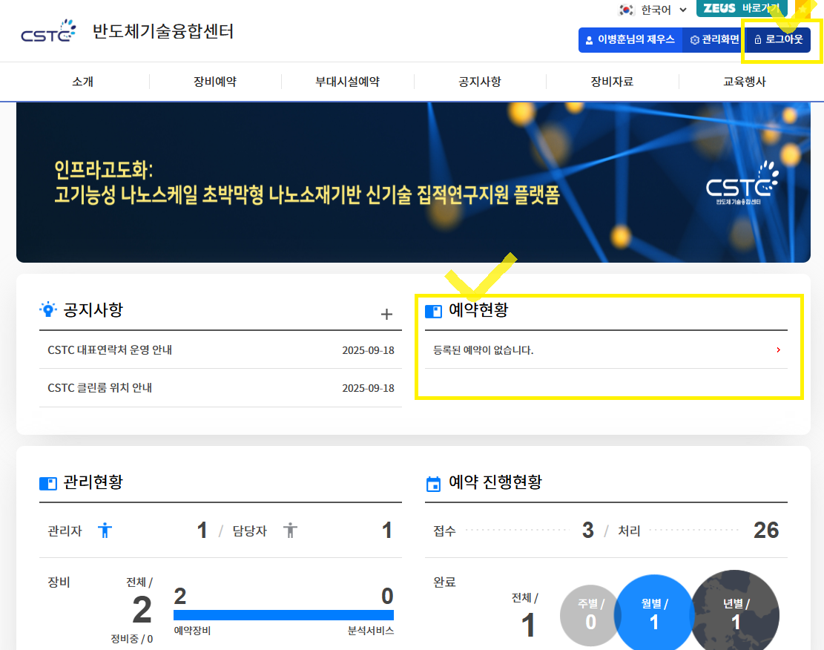This screenshot has width=824, height=650.
Task: Open the 부대시설예약 menu
Action: 347,82
